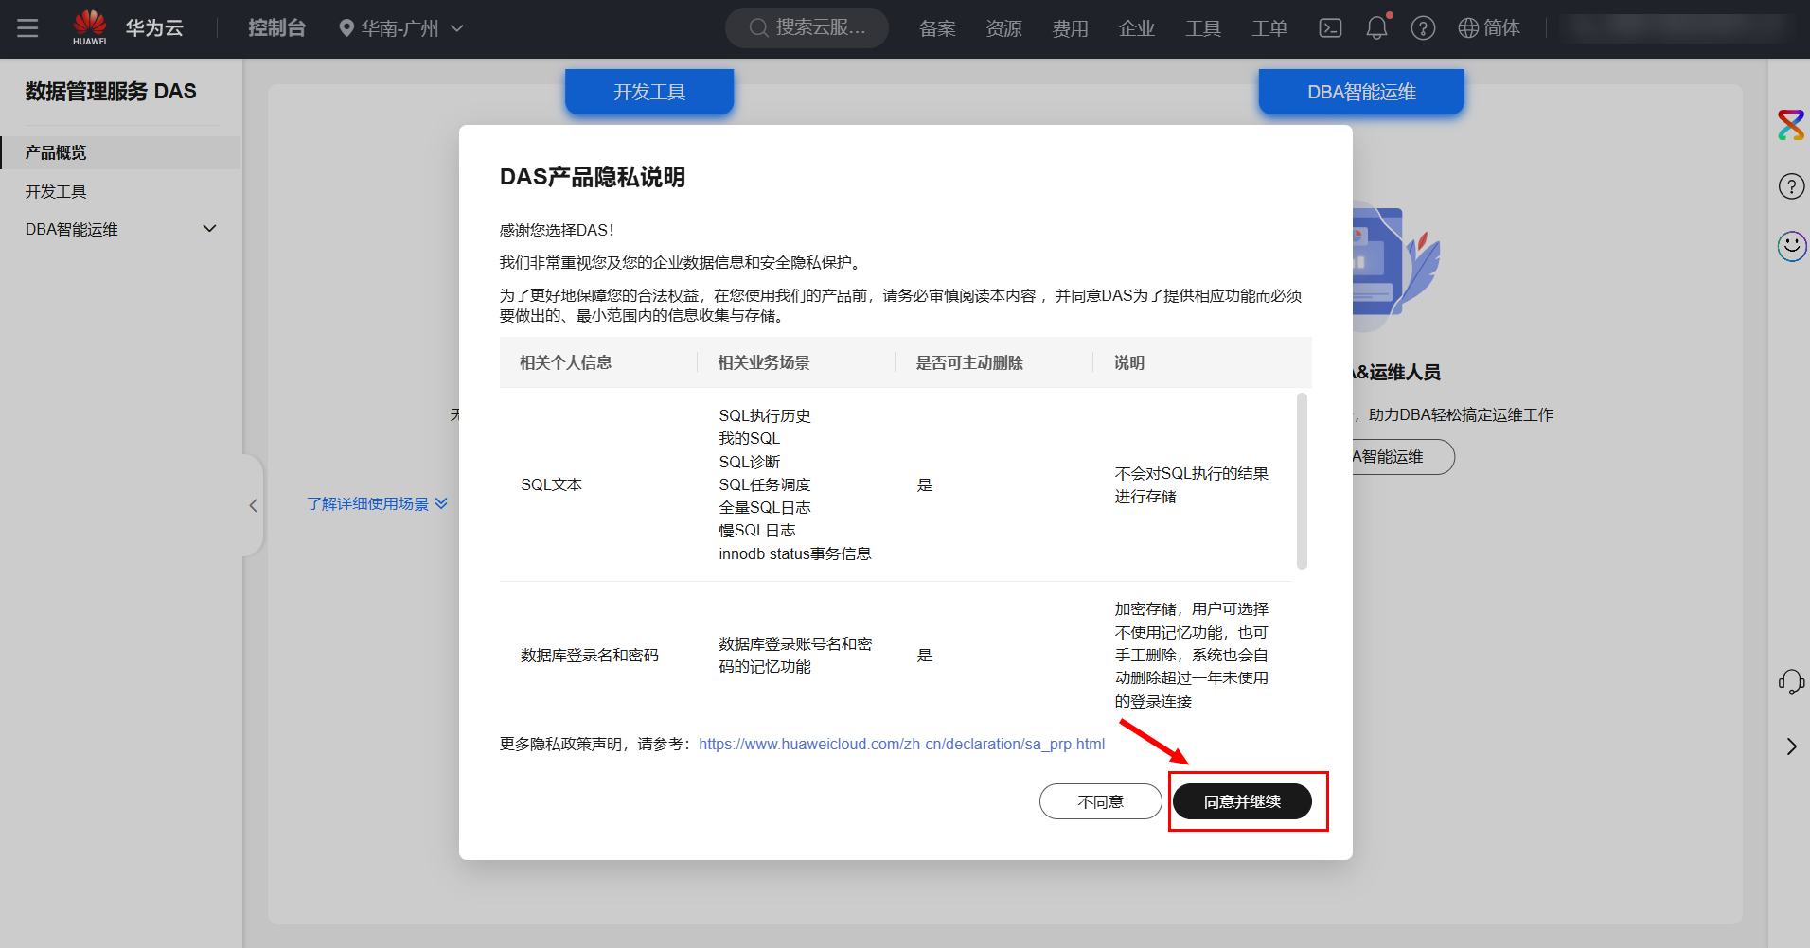Click the DAS产品隐私说明 dialog title

pyautogui.click(x=593, y=177)
